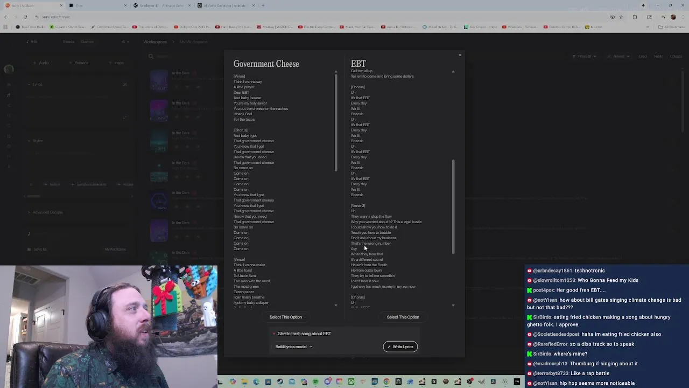Click the Government Cheese scroll-down arrow
689x388 pixels.
click(x=336, y=305)
